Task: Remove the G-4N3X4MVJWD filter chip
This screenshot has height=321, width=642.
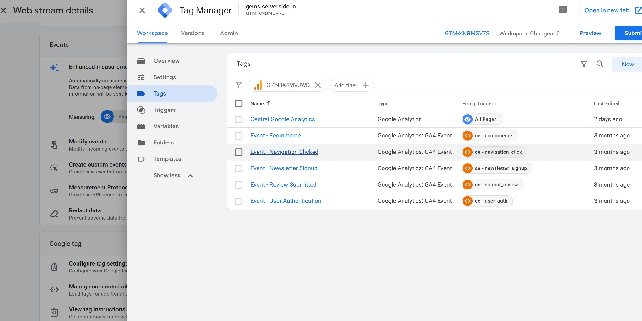Action: tap(318, 85)
